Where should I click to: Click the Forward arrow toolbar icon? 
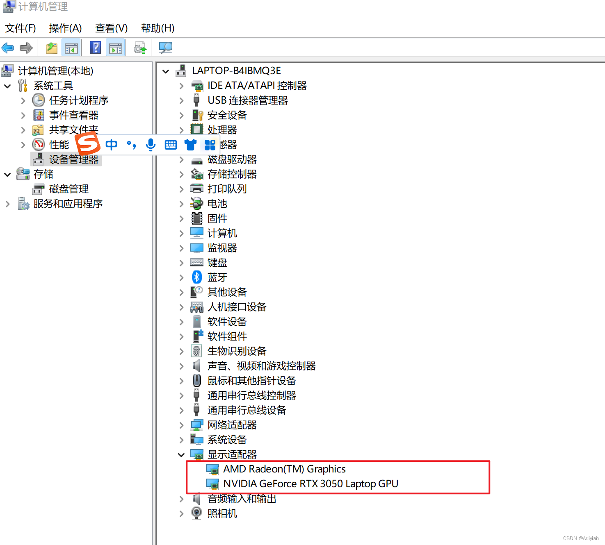(x=26, y=48)
